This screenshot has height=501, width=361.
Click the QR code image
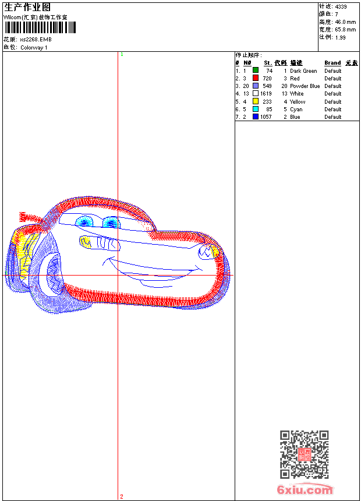pos(305,454)
